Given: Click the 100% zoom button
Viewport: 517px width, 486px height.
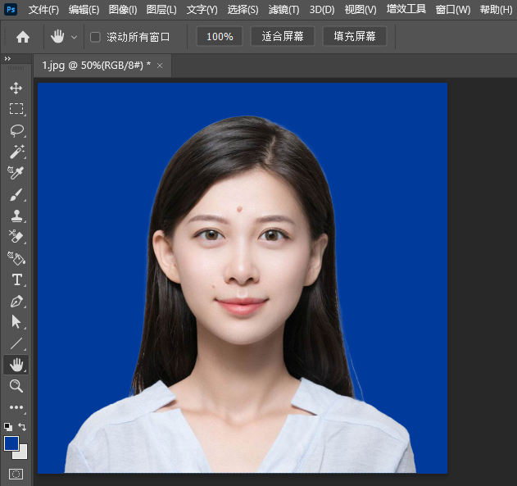Looking at the screenshot, I should (x=220, y=36).
